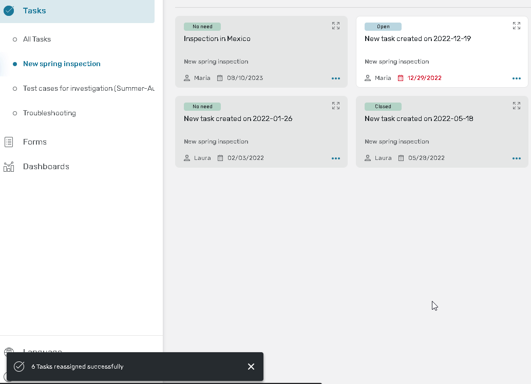Open the Forms menu item
The width and height of the screenshot is (531, 384).
point(35,142)
